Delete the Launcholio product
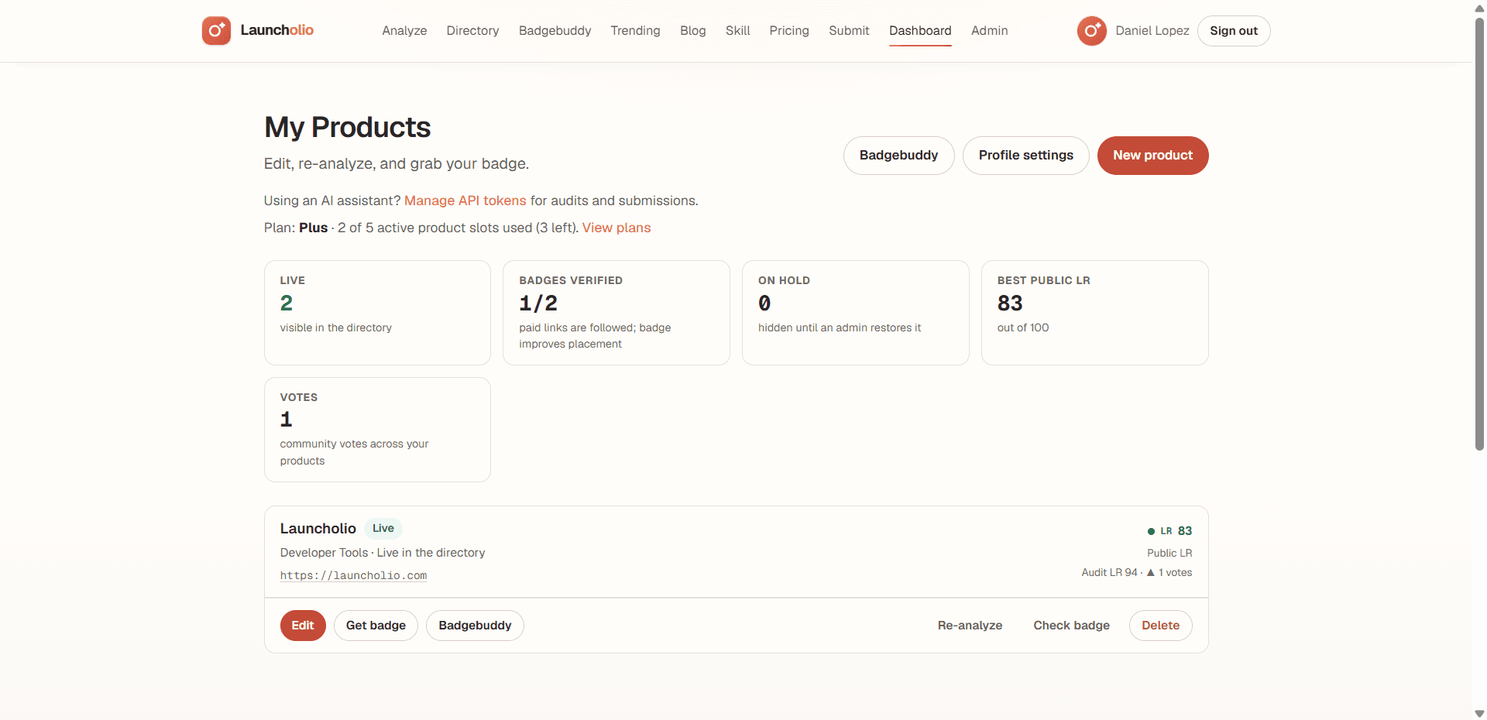 [1160, 626]
